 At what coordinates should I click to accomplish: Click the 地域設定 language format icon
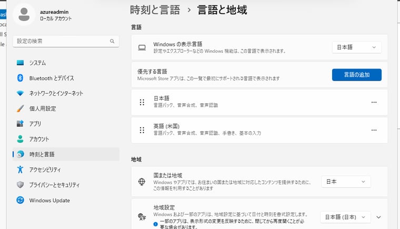click(x=142, y=217)
